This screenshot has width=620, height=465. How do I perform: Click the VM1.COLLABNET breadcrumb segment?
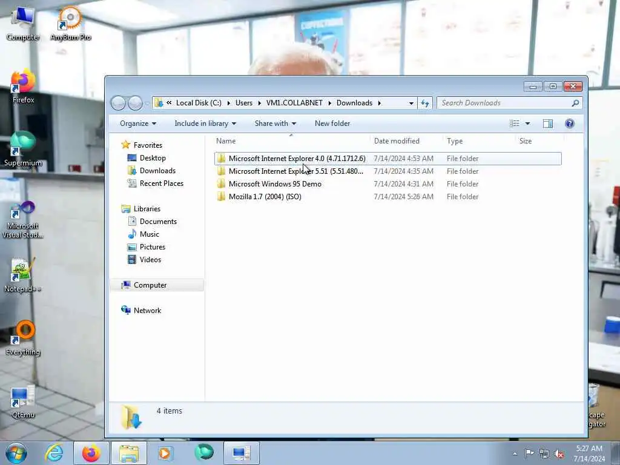tap(294, 103)
